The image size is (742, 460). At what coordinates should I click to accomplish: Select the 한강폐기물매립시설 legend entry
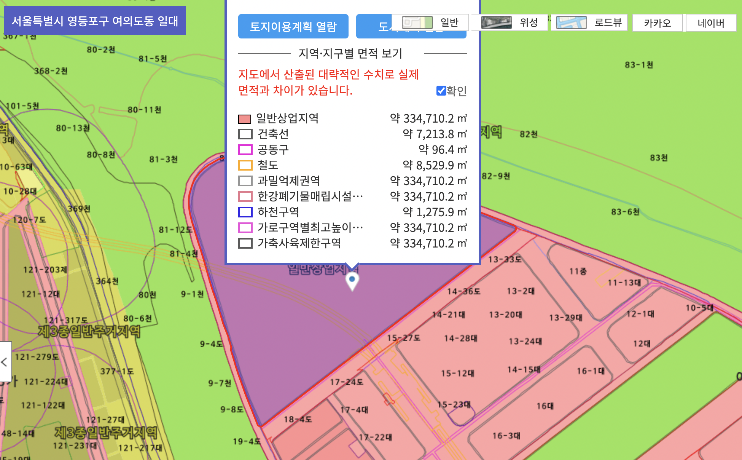[x=310, y=196]
